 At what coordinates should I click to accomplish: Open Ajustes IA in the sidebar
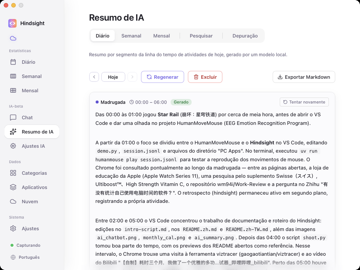click(32, 146)
